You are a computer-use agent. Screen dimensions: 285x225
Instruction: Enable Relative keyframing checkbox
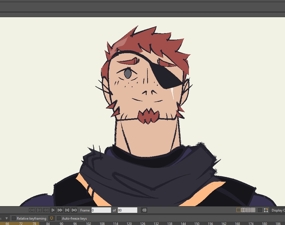14,218
